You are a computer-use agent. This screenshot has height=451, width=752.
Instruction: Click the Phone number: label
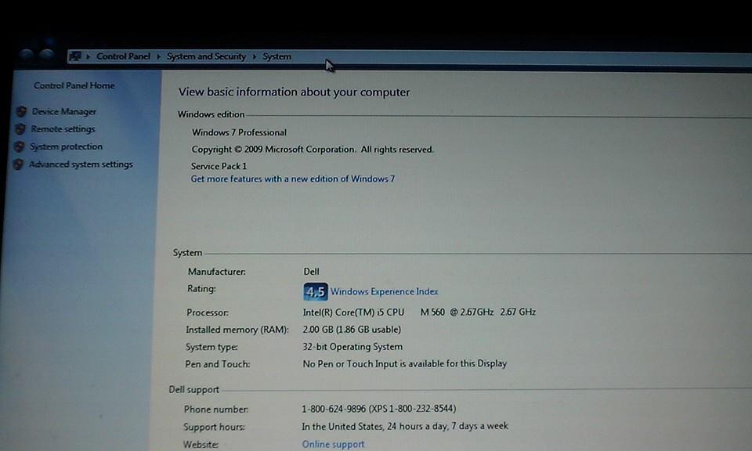click(x=216, y=410)
